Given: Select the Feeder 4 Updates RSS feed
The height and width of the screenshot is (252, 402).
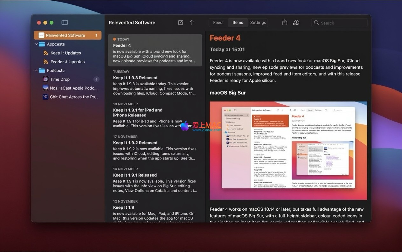Looking at the screenshot, I should coord(67,62).
